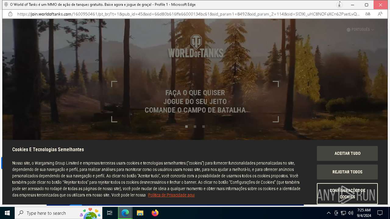Viewport: 390px width, 219px height.
Task: Click the 'COMANDE O CAMPO DE BATALHA' text
Action: coord(195,110)
